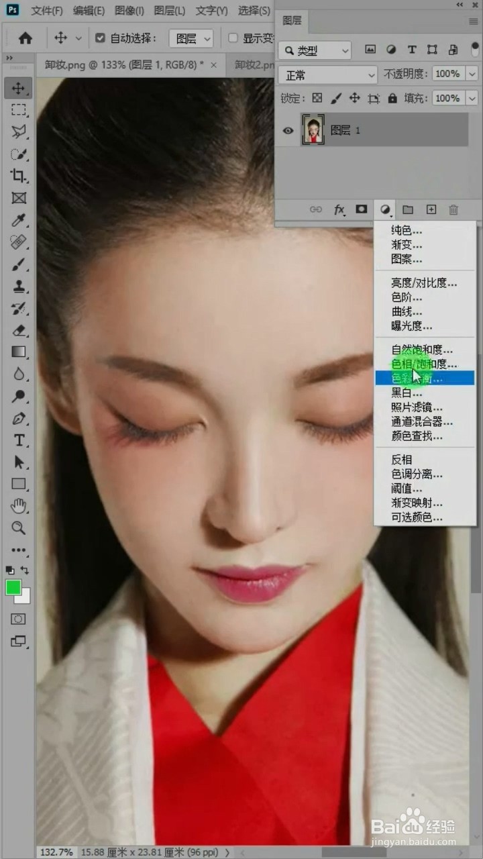Create a new layer
The height and width of the screenshot is (859, 483).
tap(431, 210)
